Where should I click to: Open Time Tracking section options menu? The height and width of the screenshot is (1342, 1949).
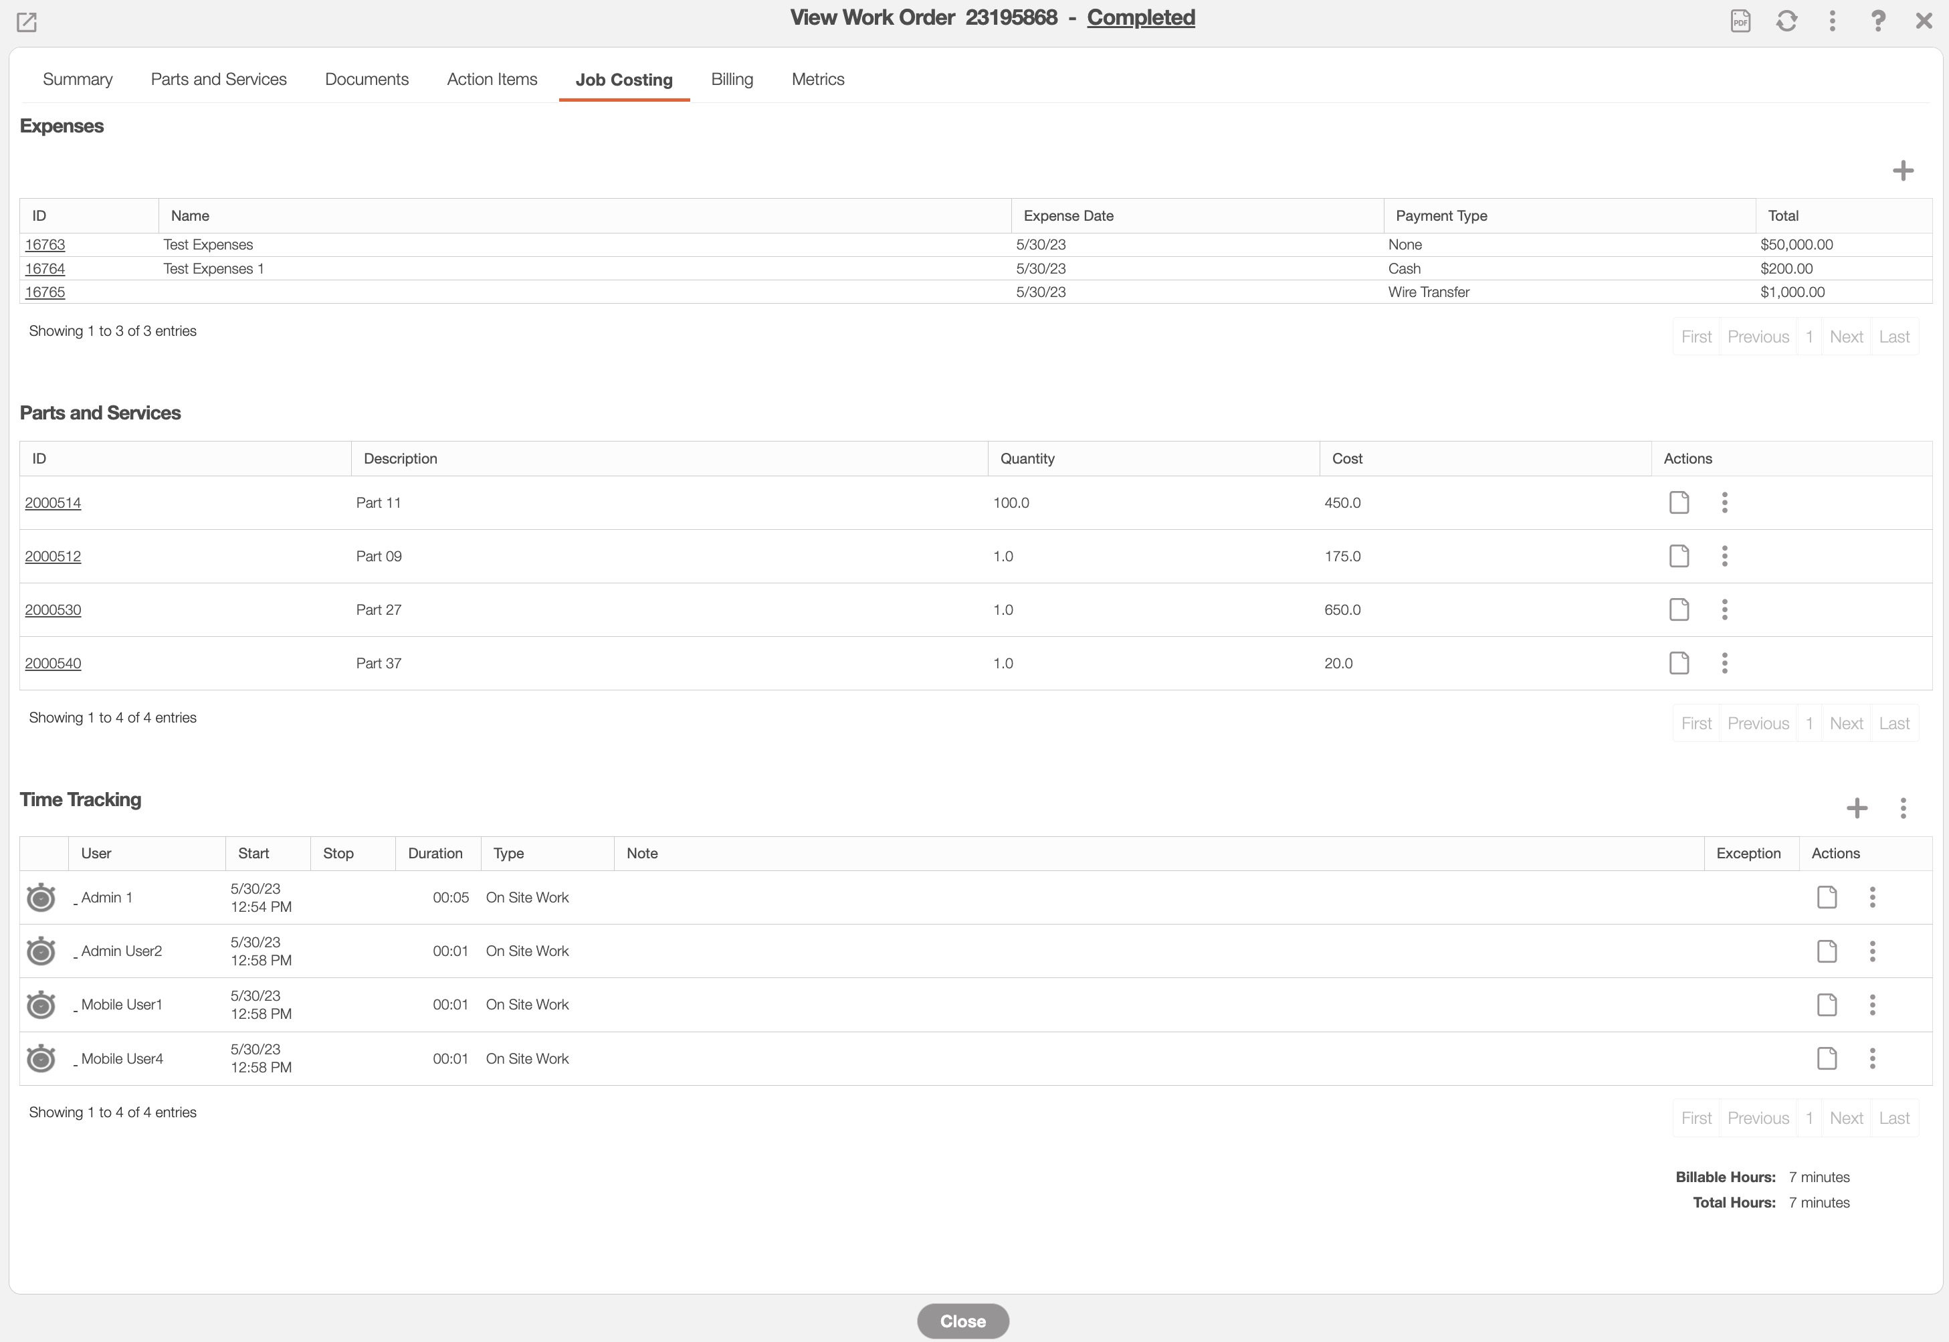point(1903,808)
